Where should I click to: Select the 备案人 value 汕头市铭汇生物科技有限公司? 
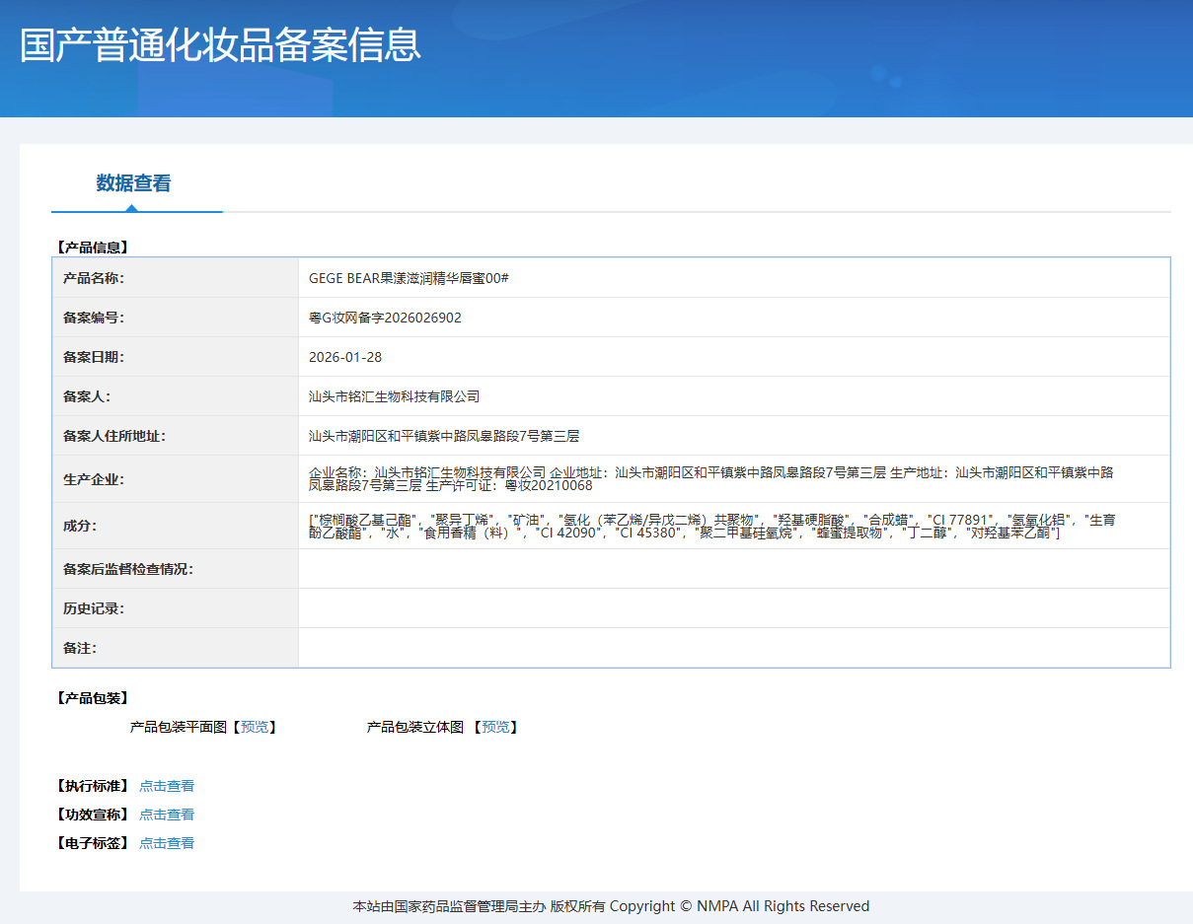point(394,396)
